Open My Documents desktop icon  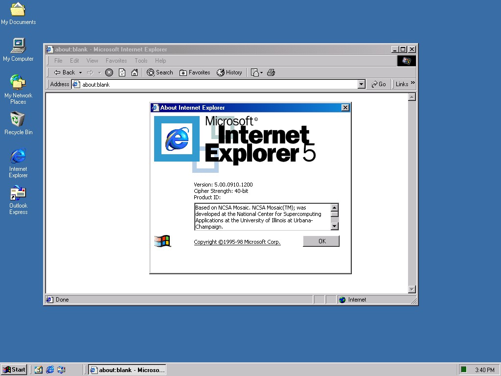pyautogui.click(x=18, y=13)
